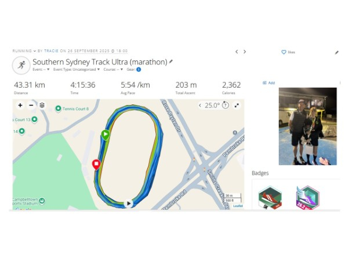Click the Add photo link
This screenshot has width=348, height=261.
click(x=269, y=83)
